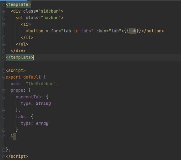Click the "TheSidebar" name string
The image size is (181, 160).
[41, 84]
